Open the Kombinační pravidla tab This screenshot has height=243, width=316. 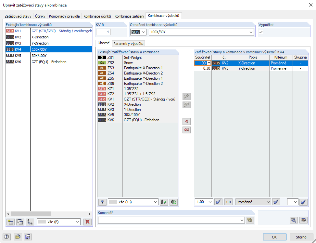pos(64,16)
